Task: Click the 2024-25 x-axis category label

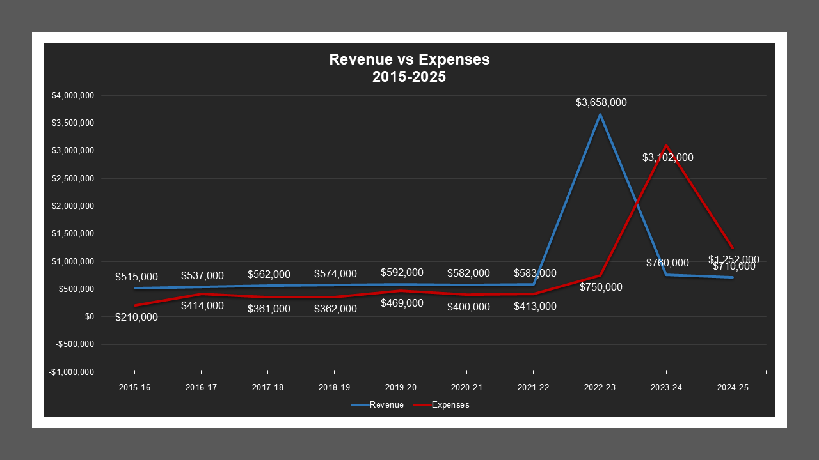Action: point(732,387)
